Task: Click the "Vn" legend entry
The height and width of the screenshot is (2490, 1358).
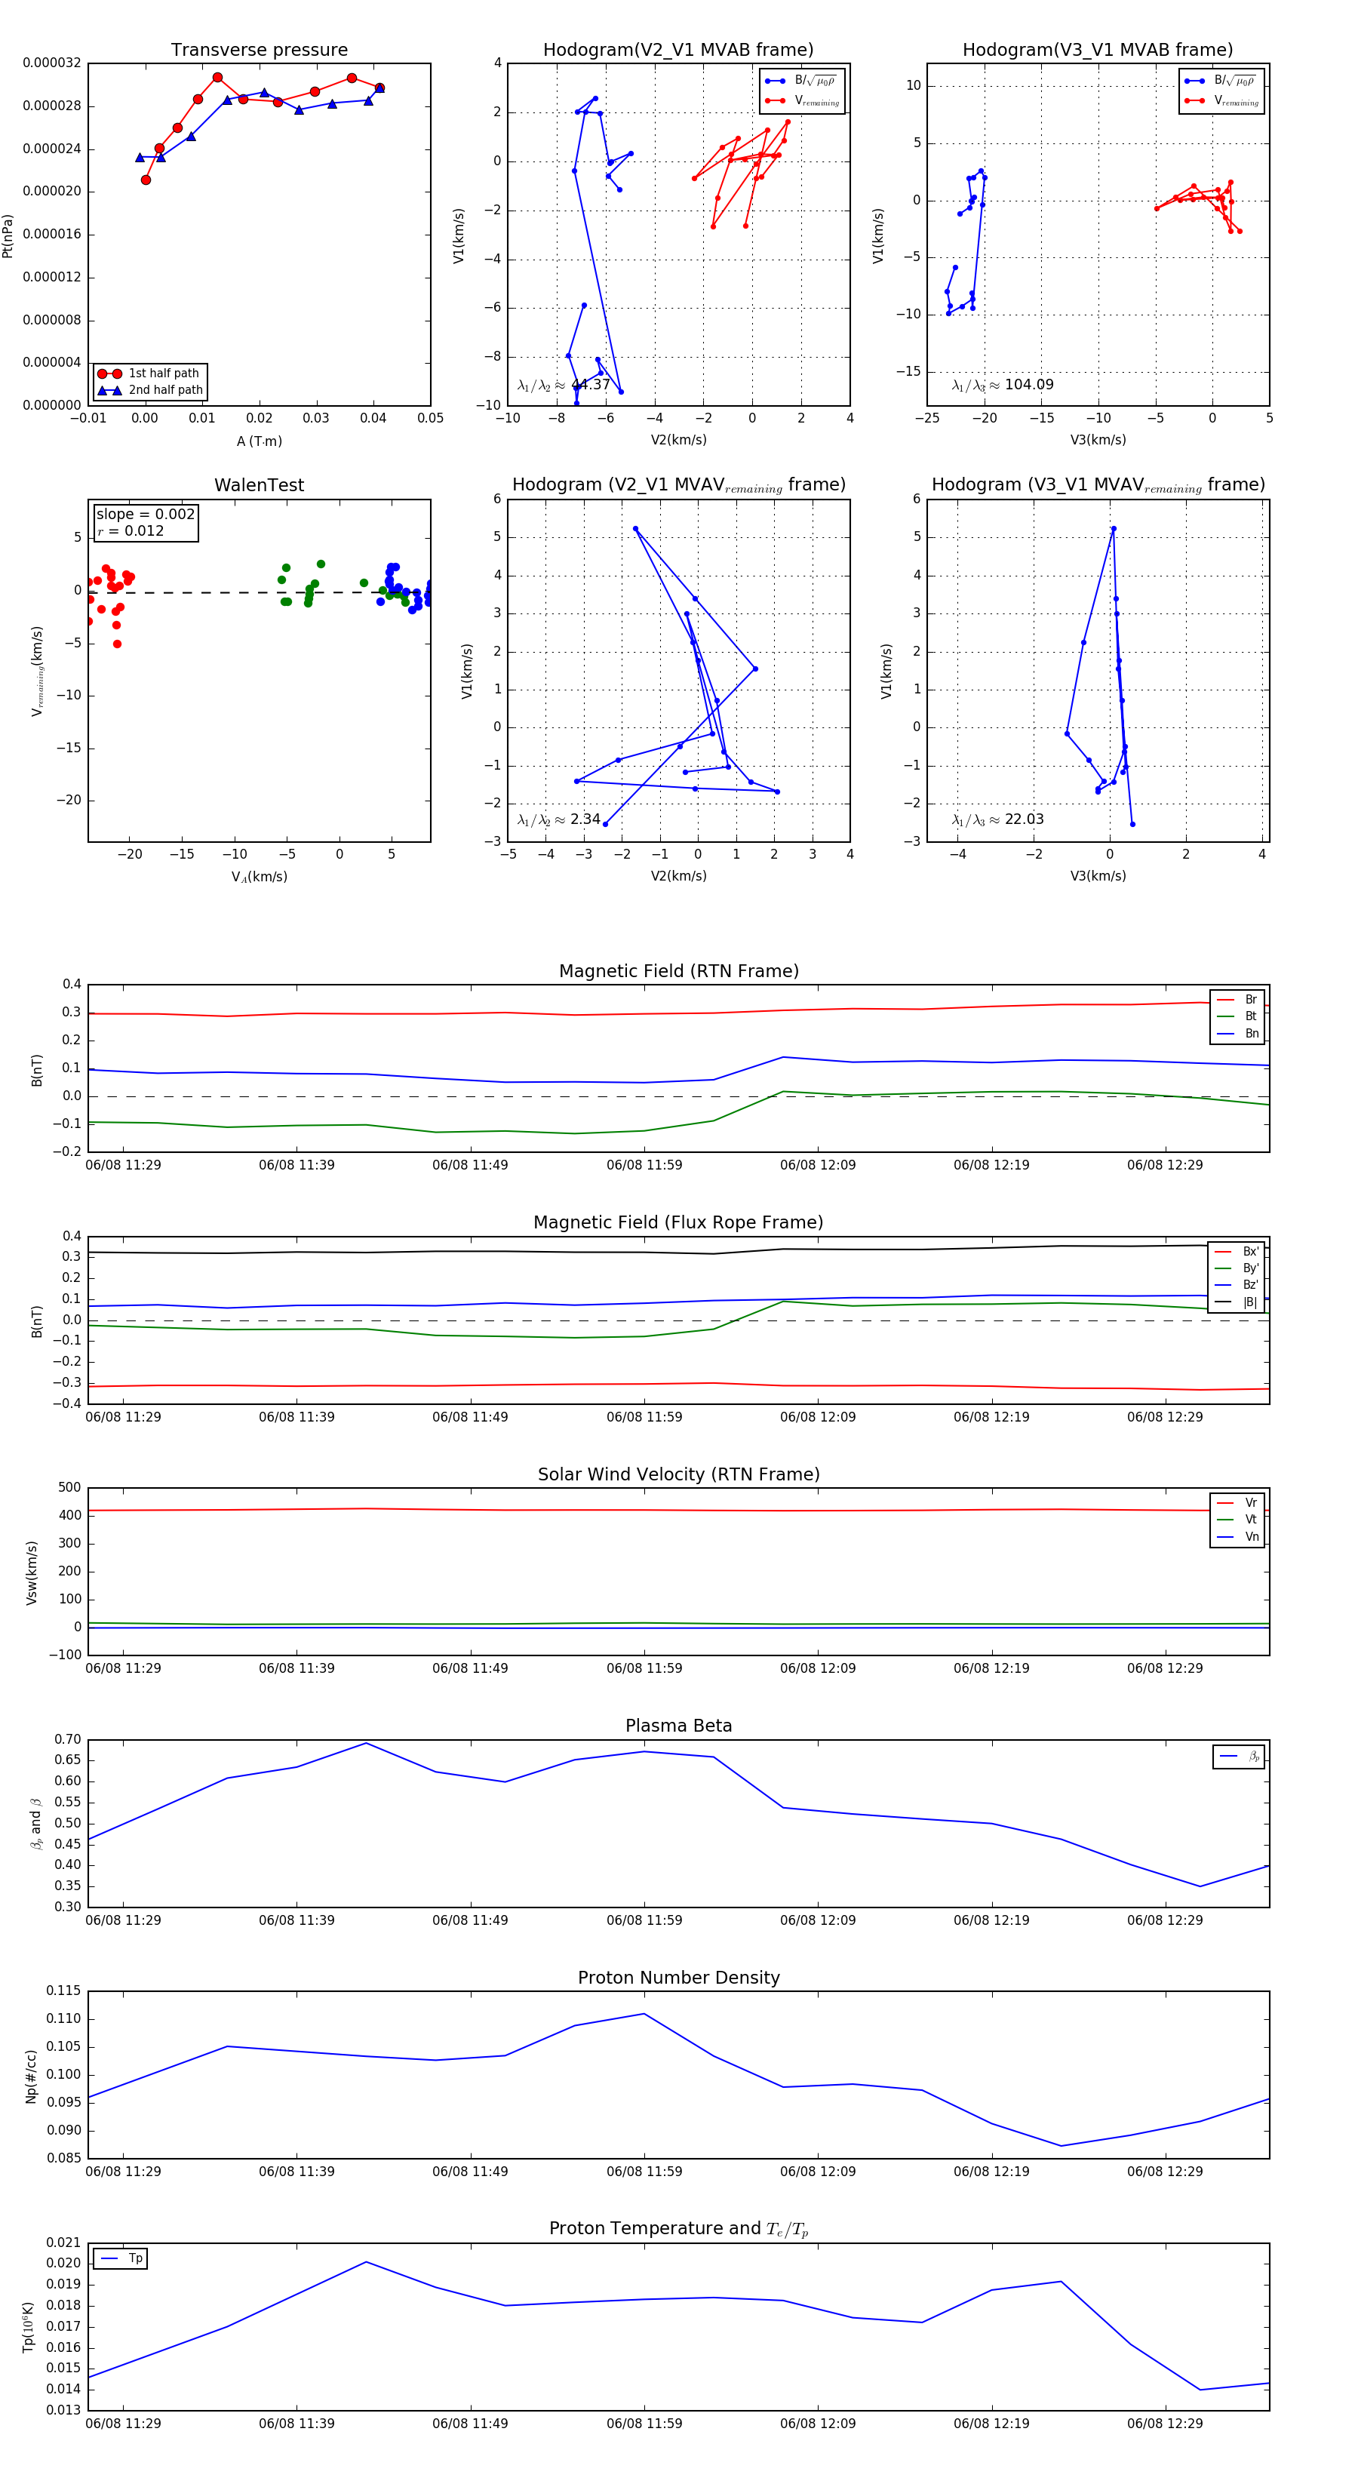Action: (x=1237, y=1537)
